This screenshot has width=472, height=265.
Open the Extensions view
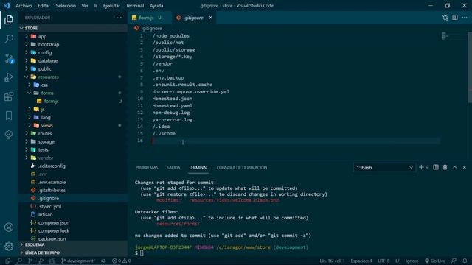tap(9, 96)
